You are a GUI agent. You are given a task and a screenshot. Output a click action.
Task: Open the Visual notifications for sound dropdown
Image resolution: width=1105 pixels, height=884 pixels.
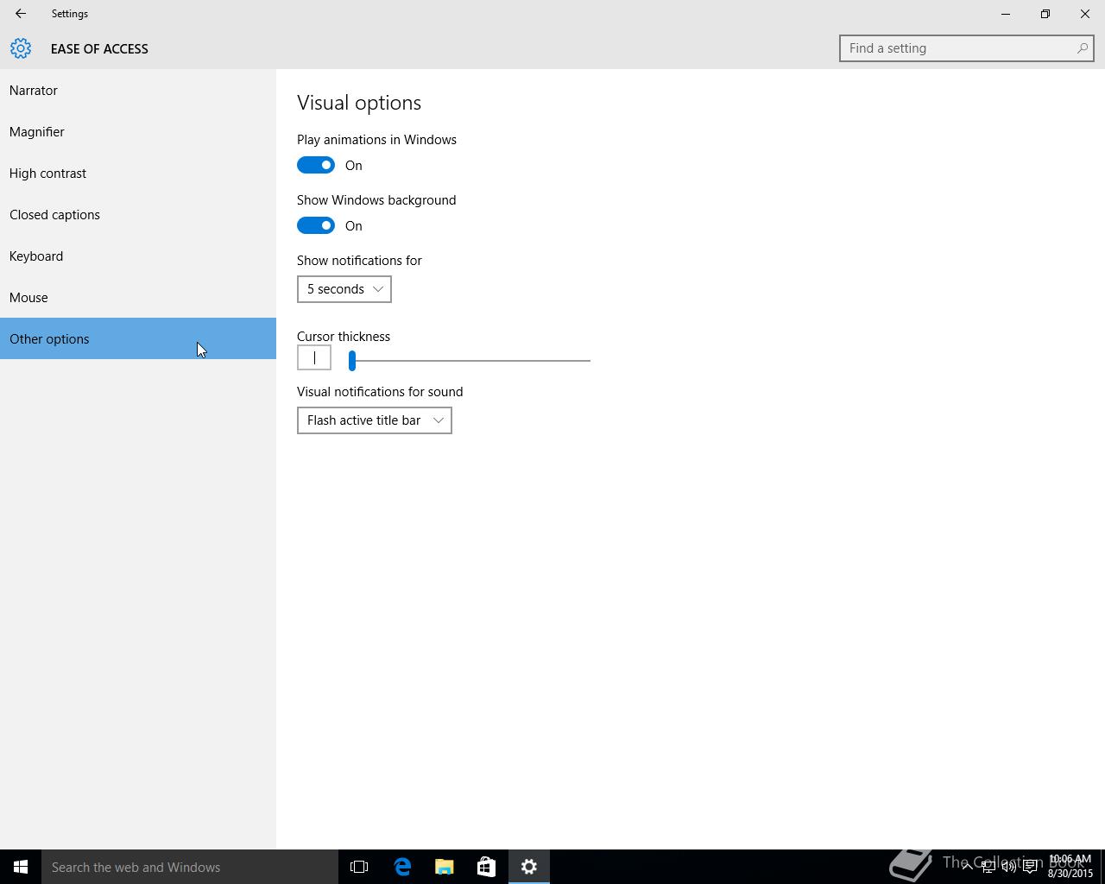(x=374, y=420)
